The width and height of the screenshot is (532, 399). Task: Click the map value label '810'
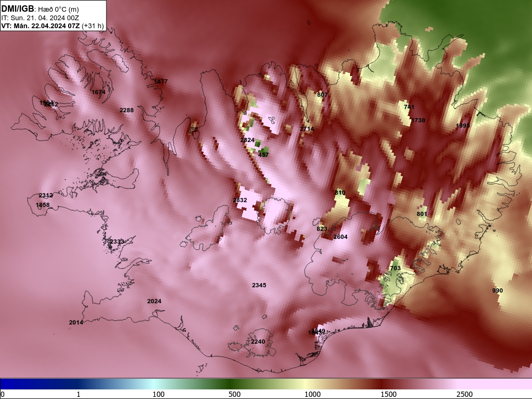(340, 193)
